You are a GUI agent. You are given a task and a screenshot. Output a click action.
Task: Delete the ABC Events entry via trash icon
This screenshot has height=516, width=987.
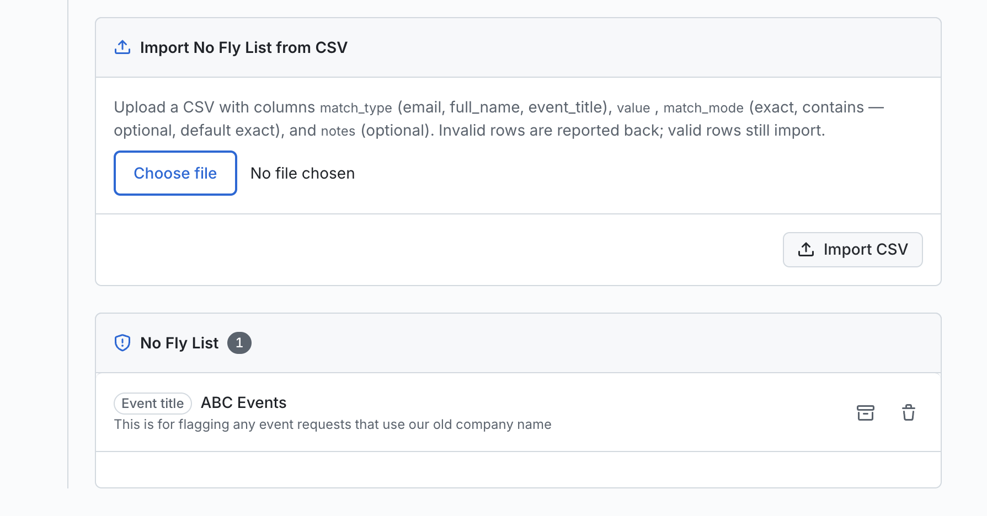(908, 412)
